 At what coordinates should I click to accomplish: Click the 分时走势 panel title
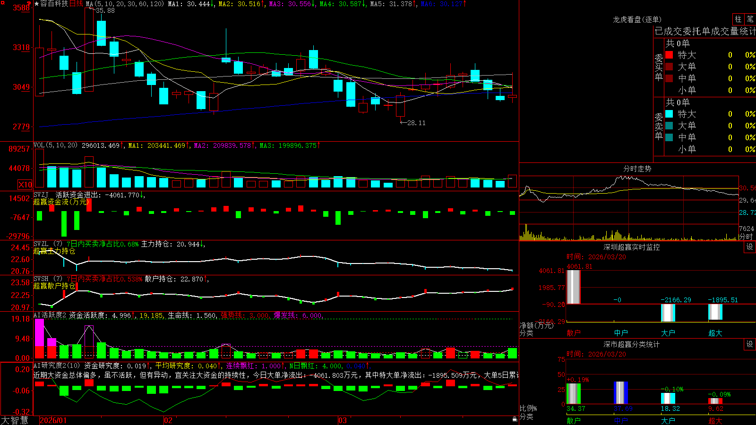point(637,169)
